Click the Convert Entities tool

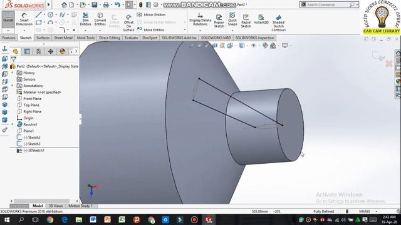[x=100, y=19]
